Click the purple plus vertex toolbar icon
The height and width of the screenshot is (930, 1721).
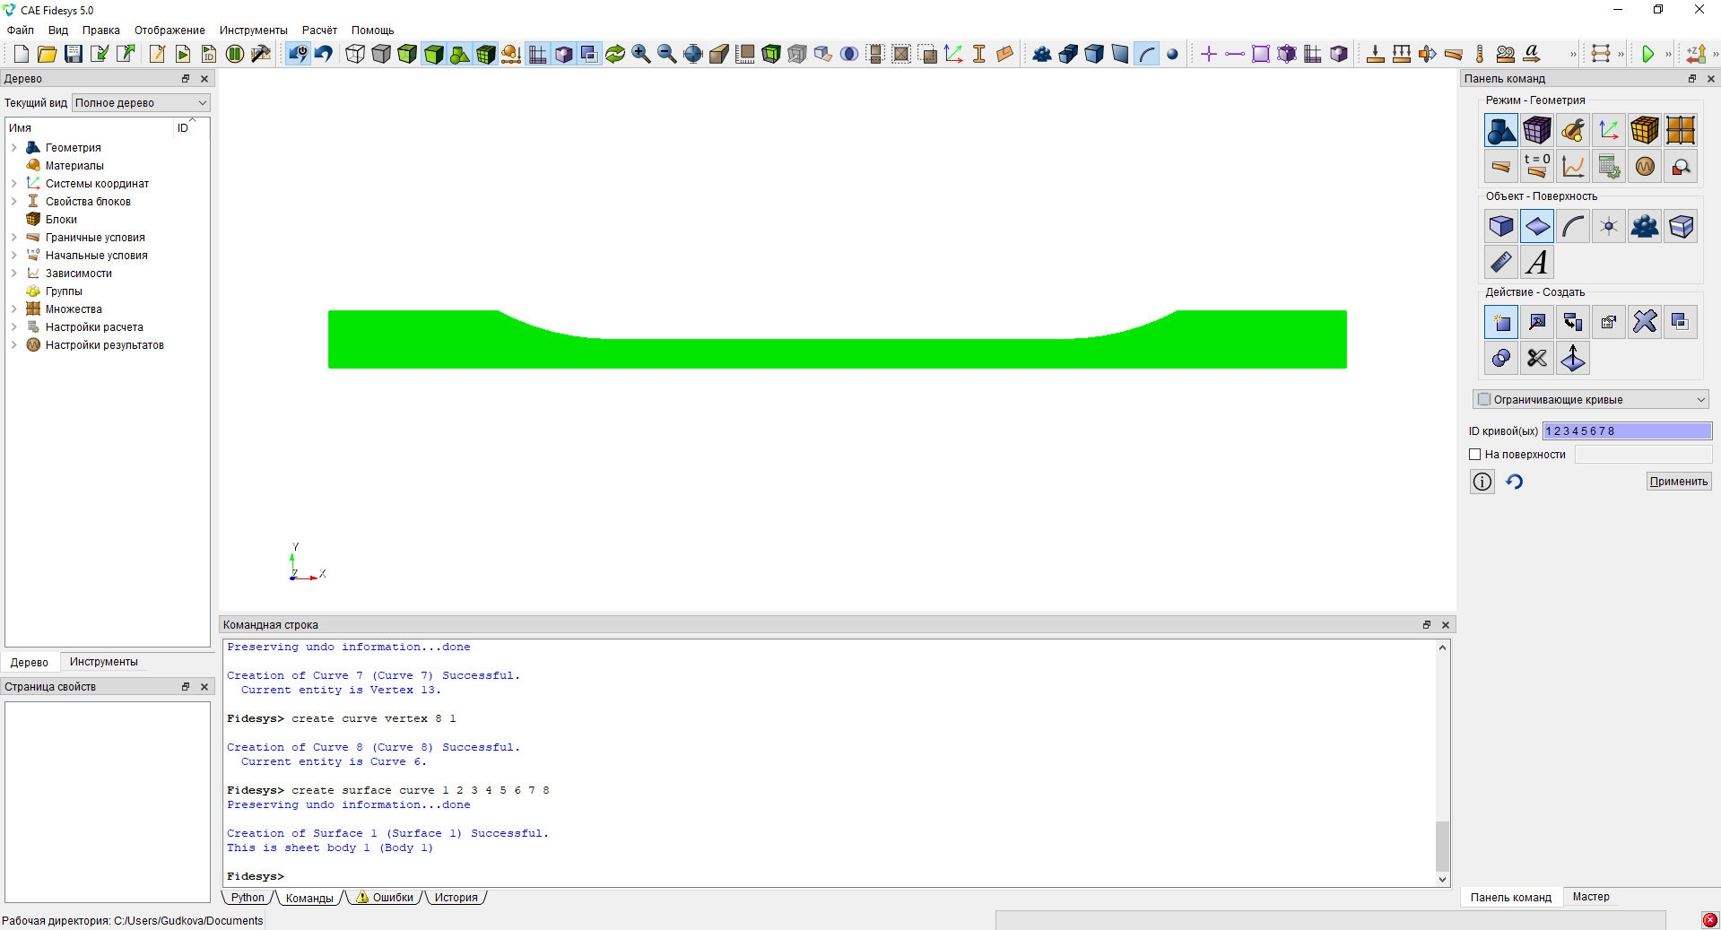click(1209, 54)
